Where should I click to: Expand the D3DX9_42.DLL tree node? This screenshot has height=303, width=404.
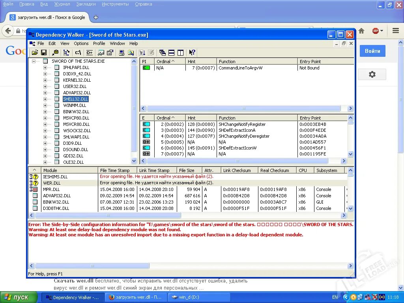tap(45, 74)
